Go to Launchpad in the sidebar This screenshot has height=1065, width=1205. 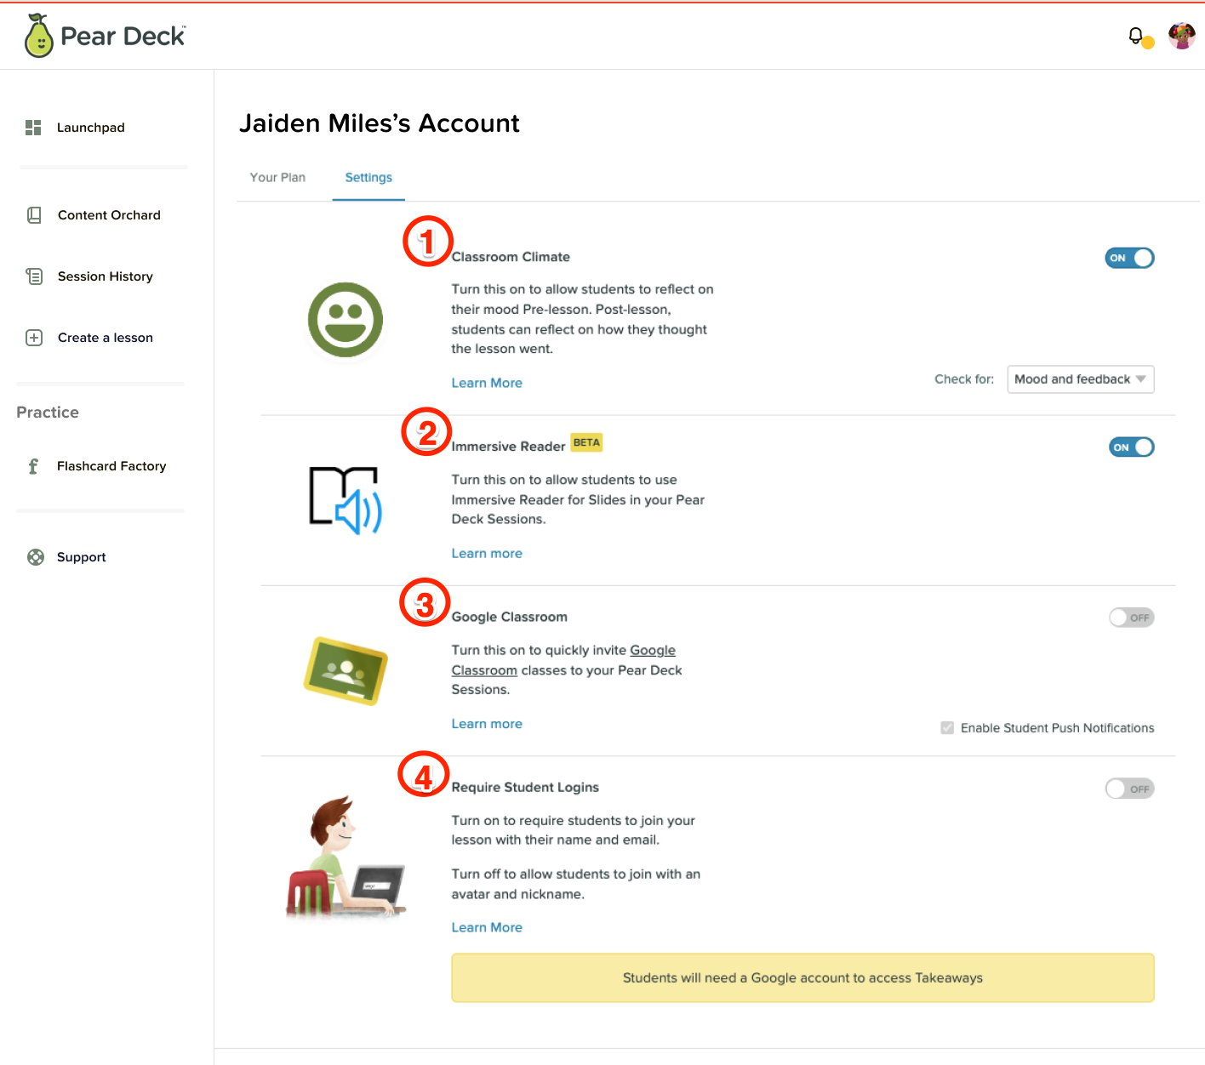pos(90,128)
